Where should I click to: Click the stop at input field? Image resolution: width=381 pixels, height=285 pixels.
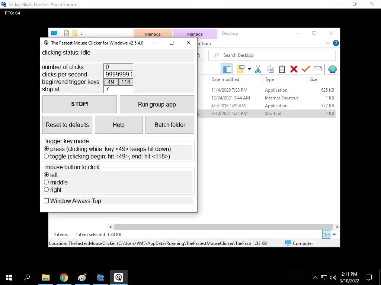[x=118, y=89]
